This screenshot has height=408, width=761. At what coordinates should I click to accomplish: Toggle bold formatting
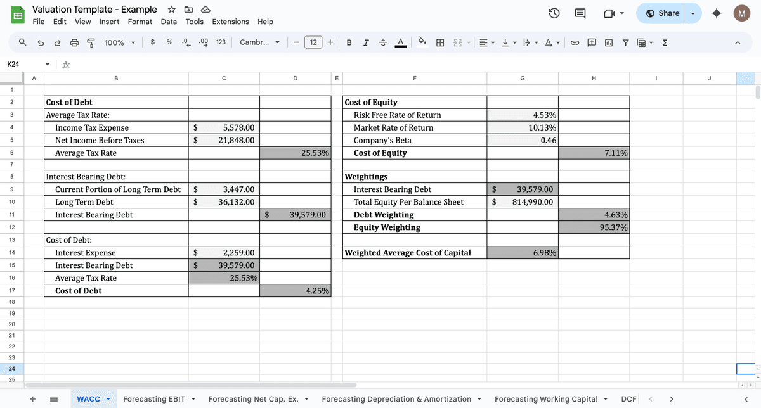349,42
